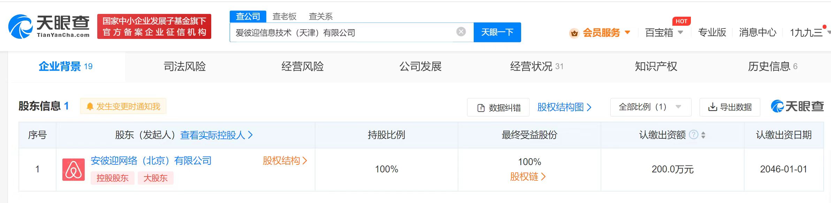Go to 专业版
This screenshot has height=203, width=831.
(712, 32)
